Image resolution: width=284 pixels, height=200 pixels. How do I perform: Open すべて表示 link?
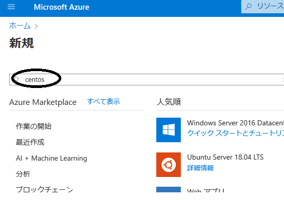point(103,102)
